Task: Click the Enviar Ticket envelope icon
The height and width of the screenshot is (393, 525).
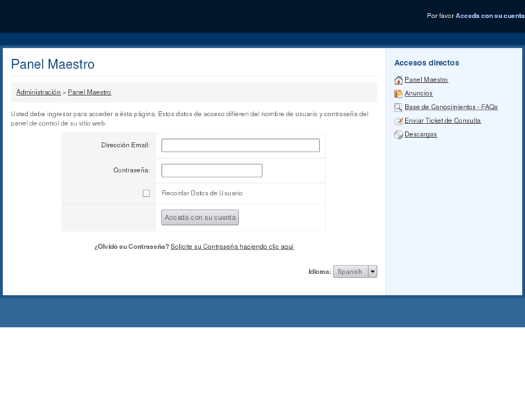Action: click(x=398, y=120)
